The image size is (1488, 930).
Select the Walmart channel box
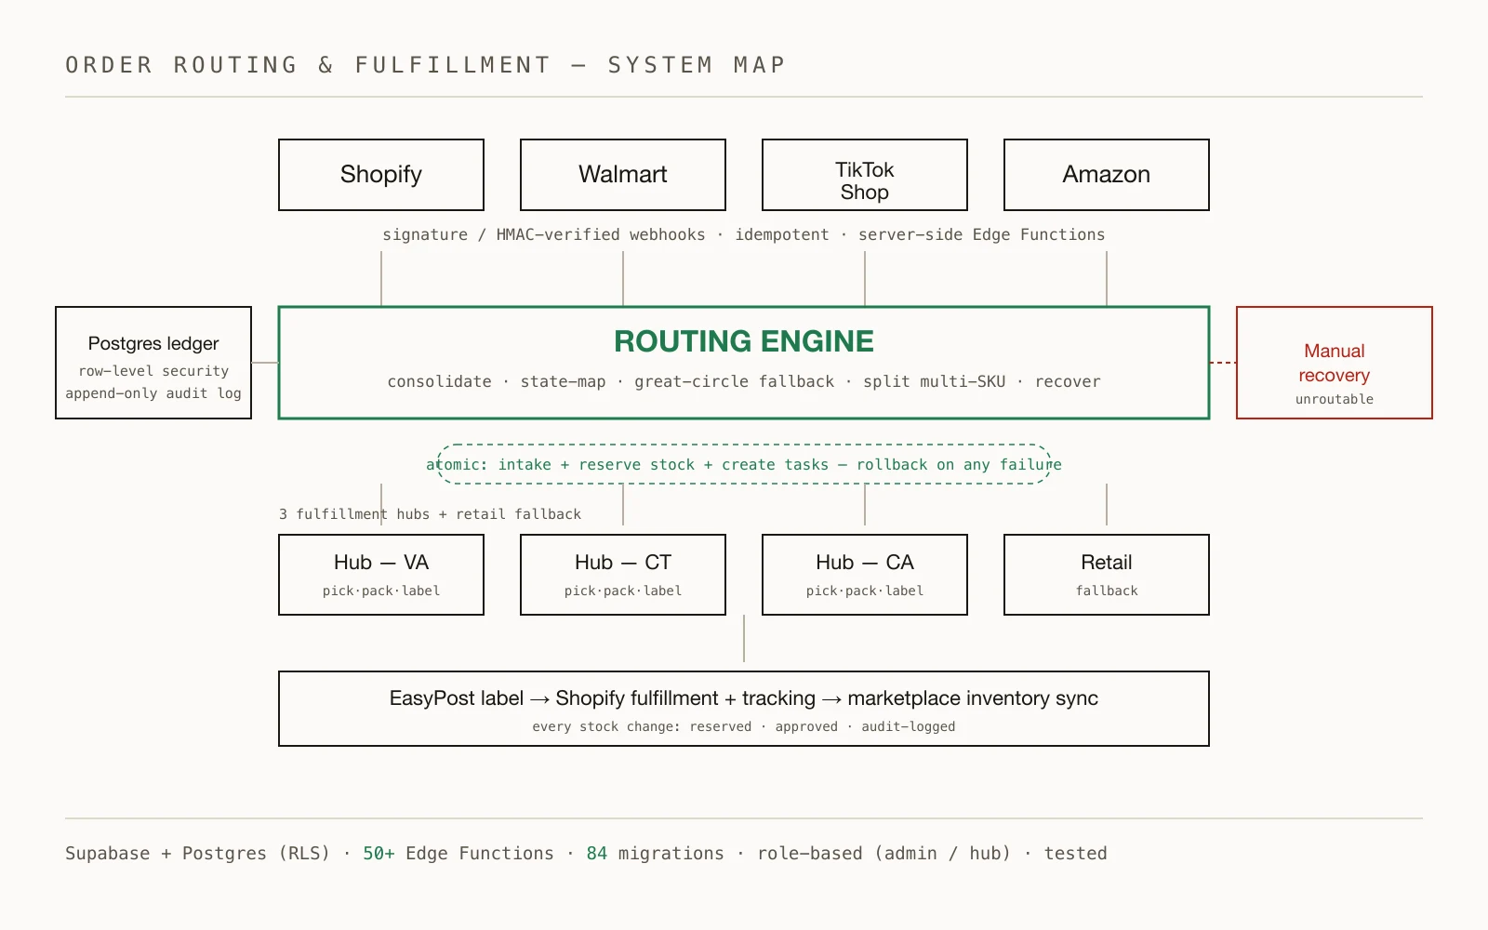click(x=623, y=175)
